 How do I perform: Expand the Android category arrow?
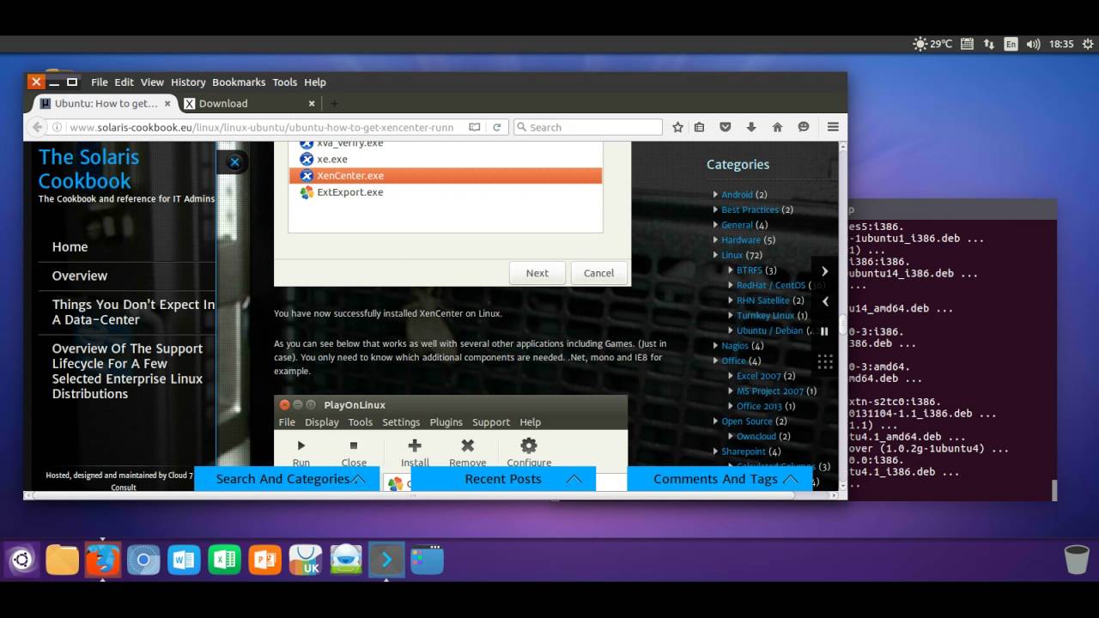[715, 195]
